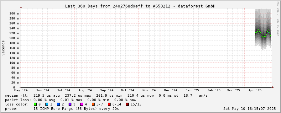The width and height of the screenshot is (281, 113).
Task: Click the dark red 15/15 loss swatch
Action: [127, 104]
